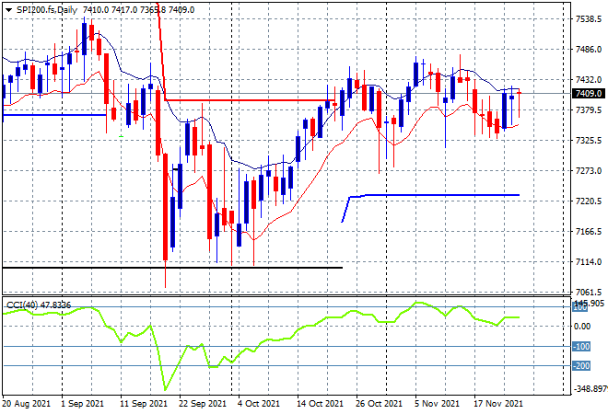The width and height of the screenshot is (608, 414).
Task: Click the -348.897 CCI scale minimum
Action: 590,388
